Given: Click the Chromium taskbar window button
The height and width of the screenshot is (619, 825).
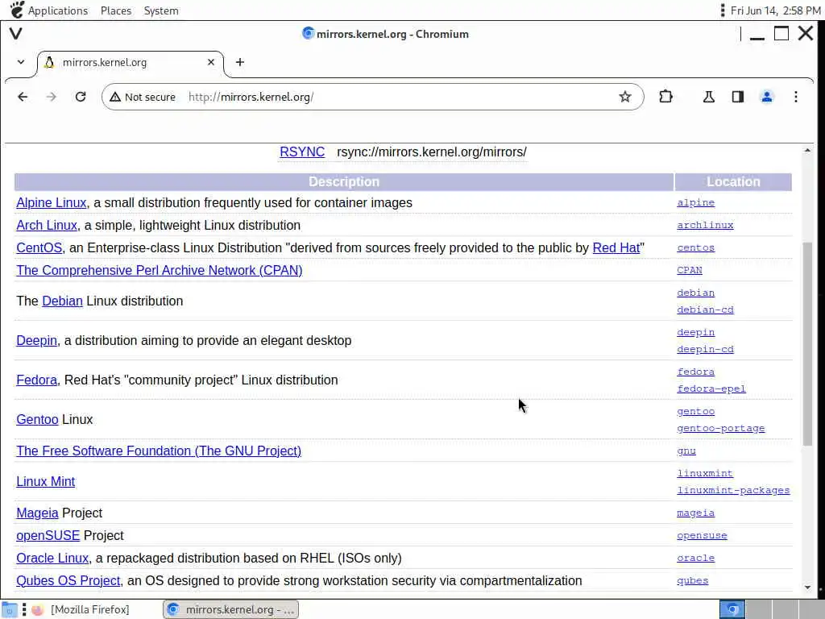Looking at the screenshot, I should point(231,609).
